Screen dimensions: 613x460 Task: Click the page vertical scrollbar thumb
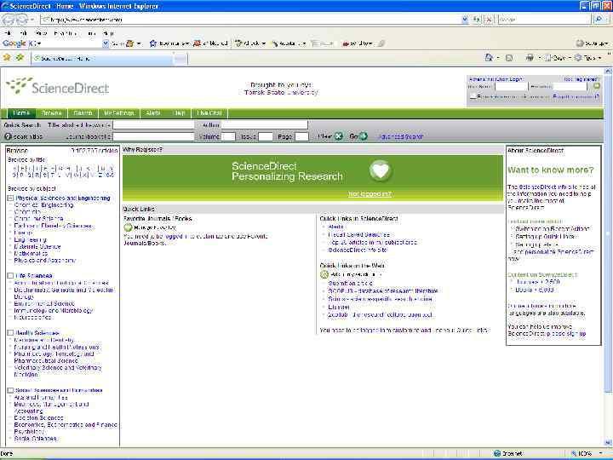coord(608,235)
